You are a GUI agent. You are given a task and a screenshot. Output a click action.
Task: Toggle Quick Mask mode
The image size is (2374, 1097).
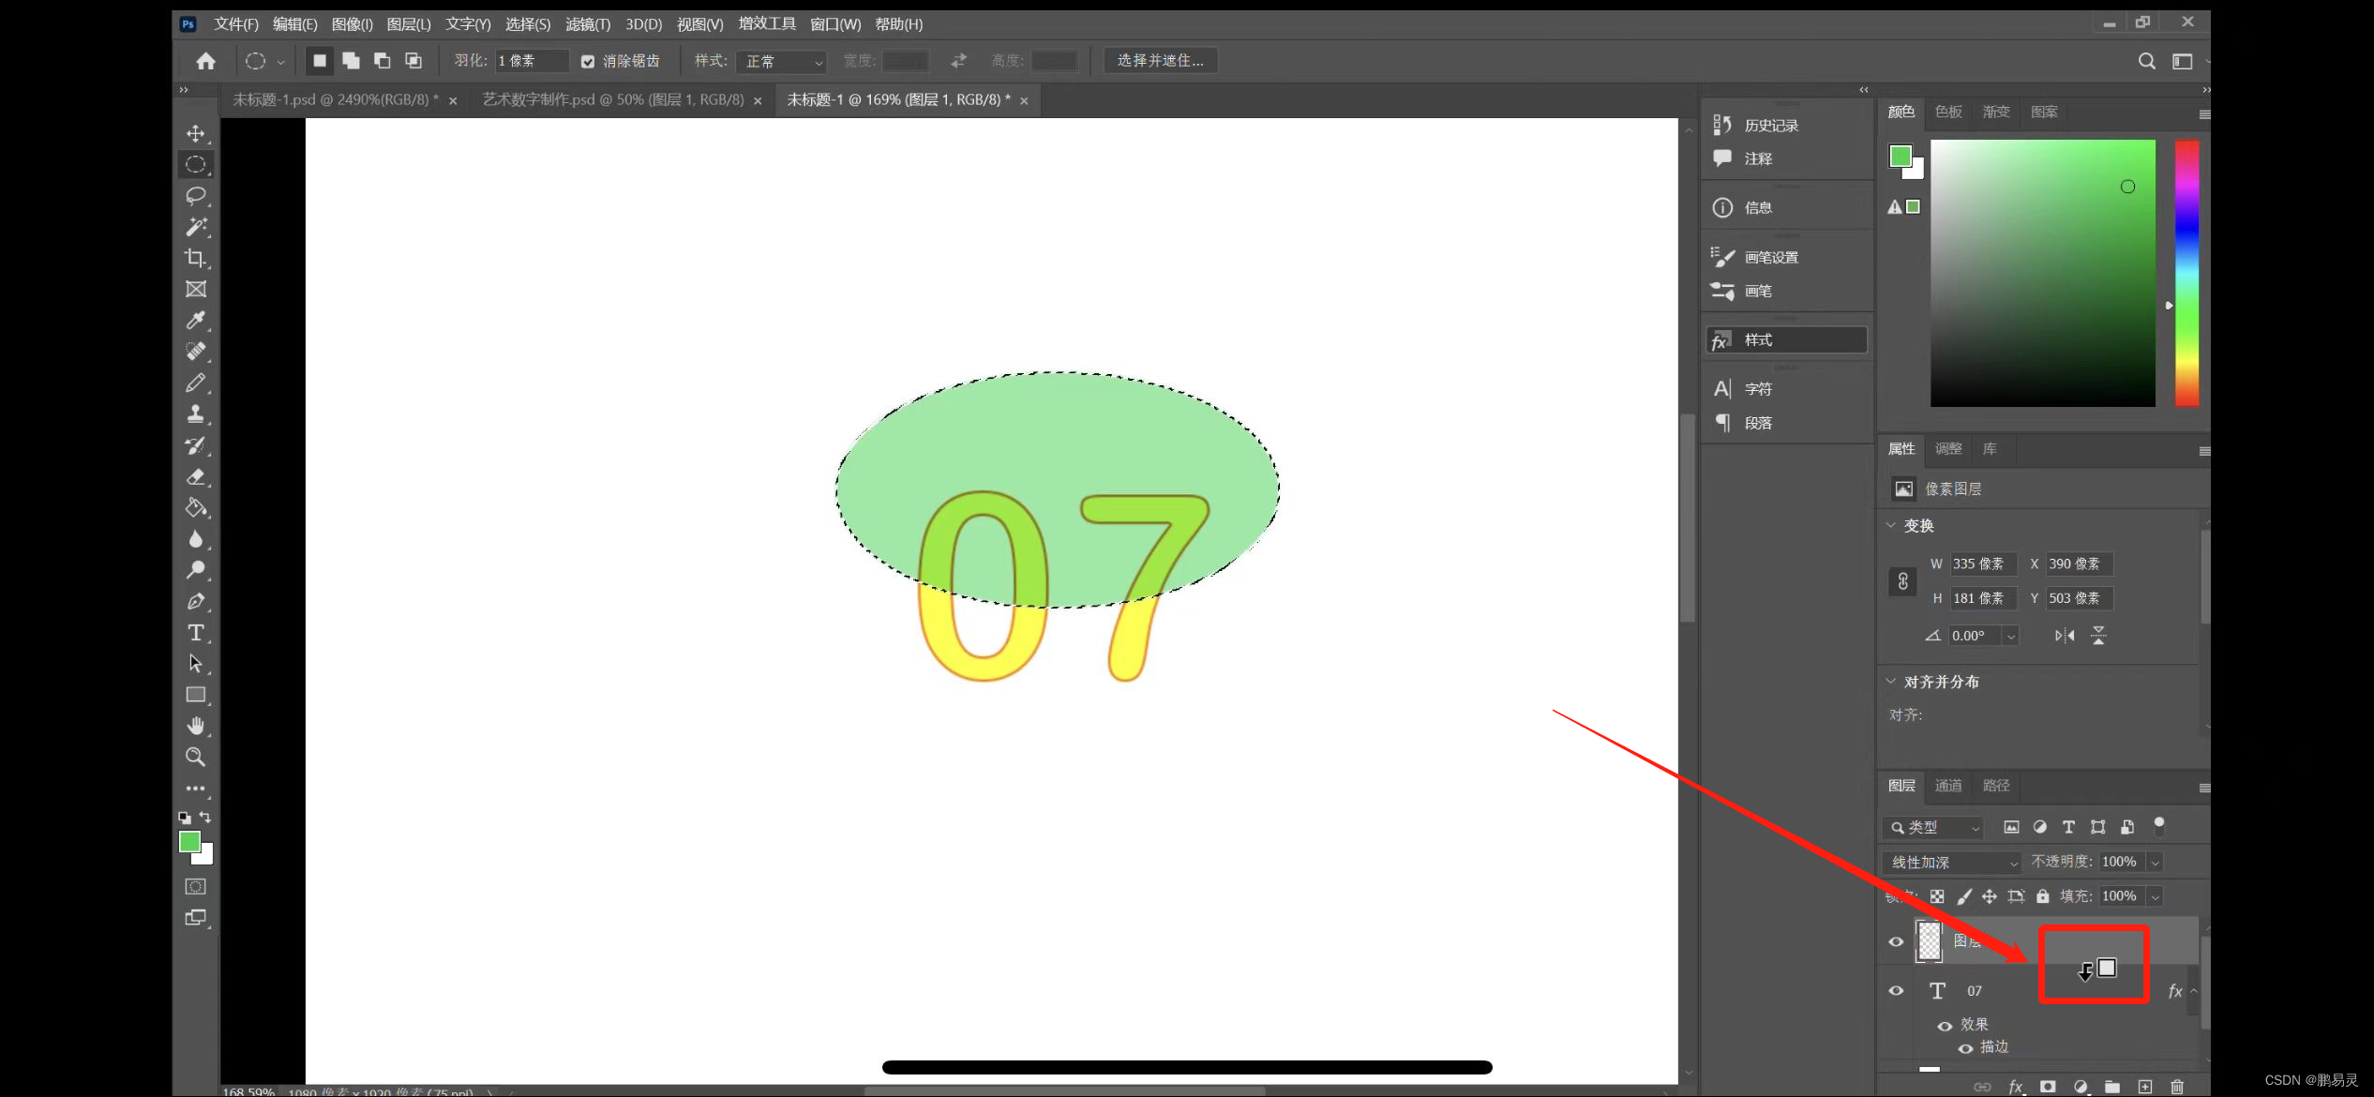(x=195, y=886)
